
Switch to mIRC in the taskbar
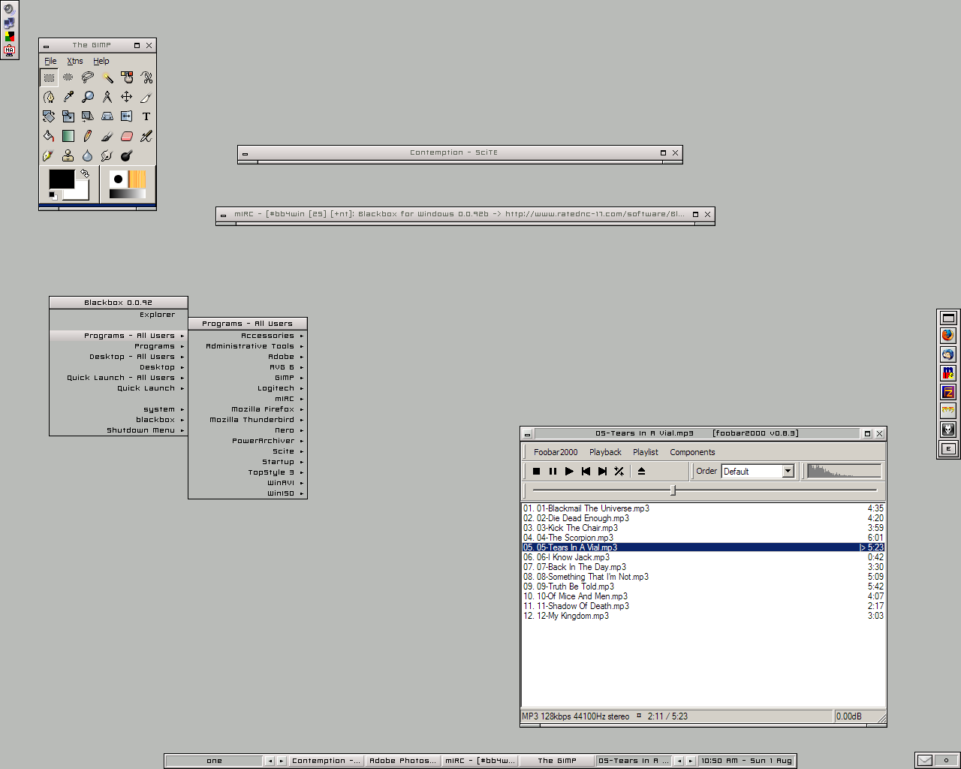479,761
